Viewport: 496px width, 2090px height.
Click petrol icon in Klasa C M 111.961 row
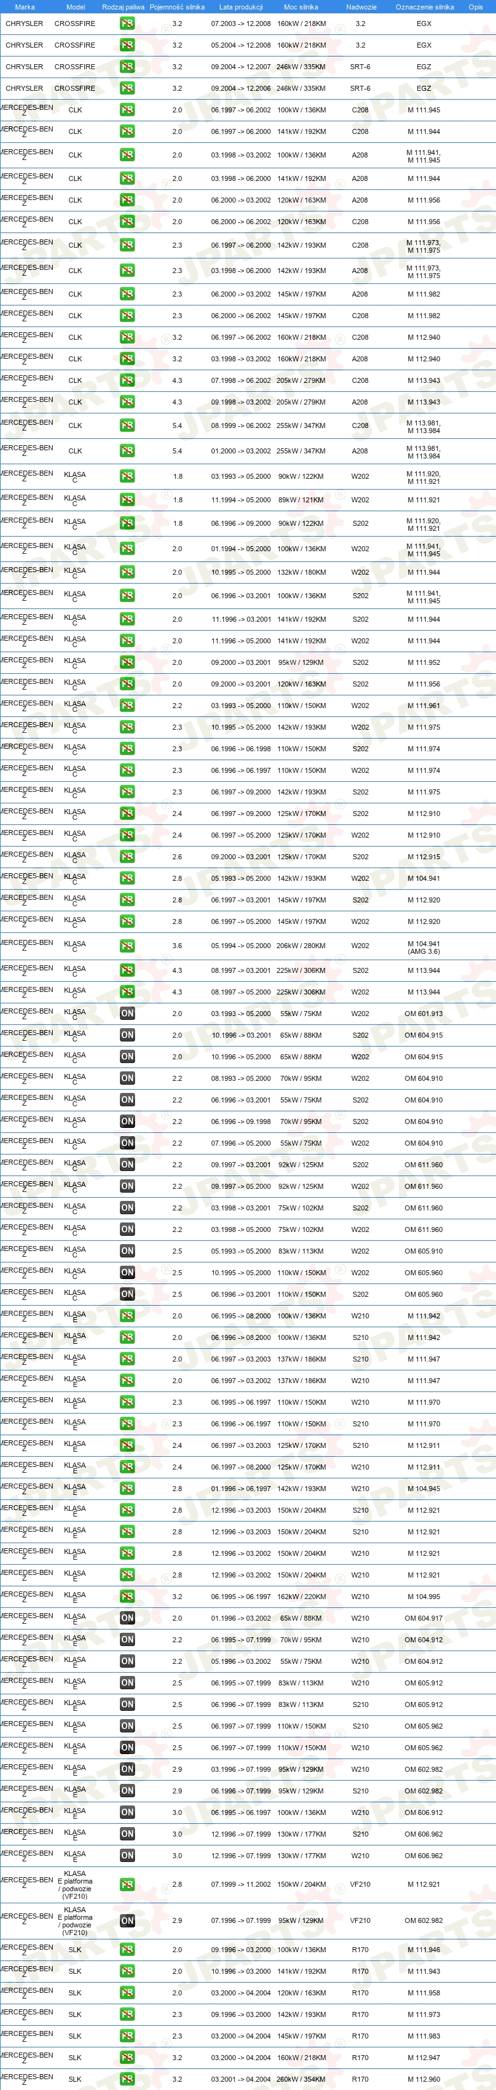pyautogui.click(x=127, y=706)
